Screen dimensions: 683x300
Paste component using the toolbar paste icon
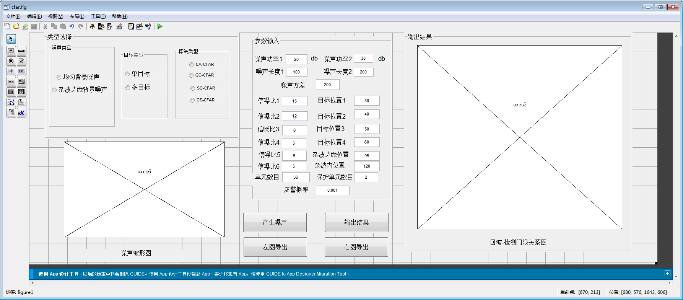[63, 26]
